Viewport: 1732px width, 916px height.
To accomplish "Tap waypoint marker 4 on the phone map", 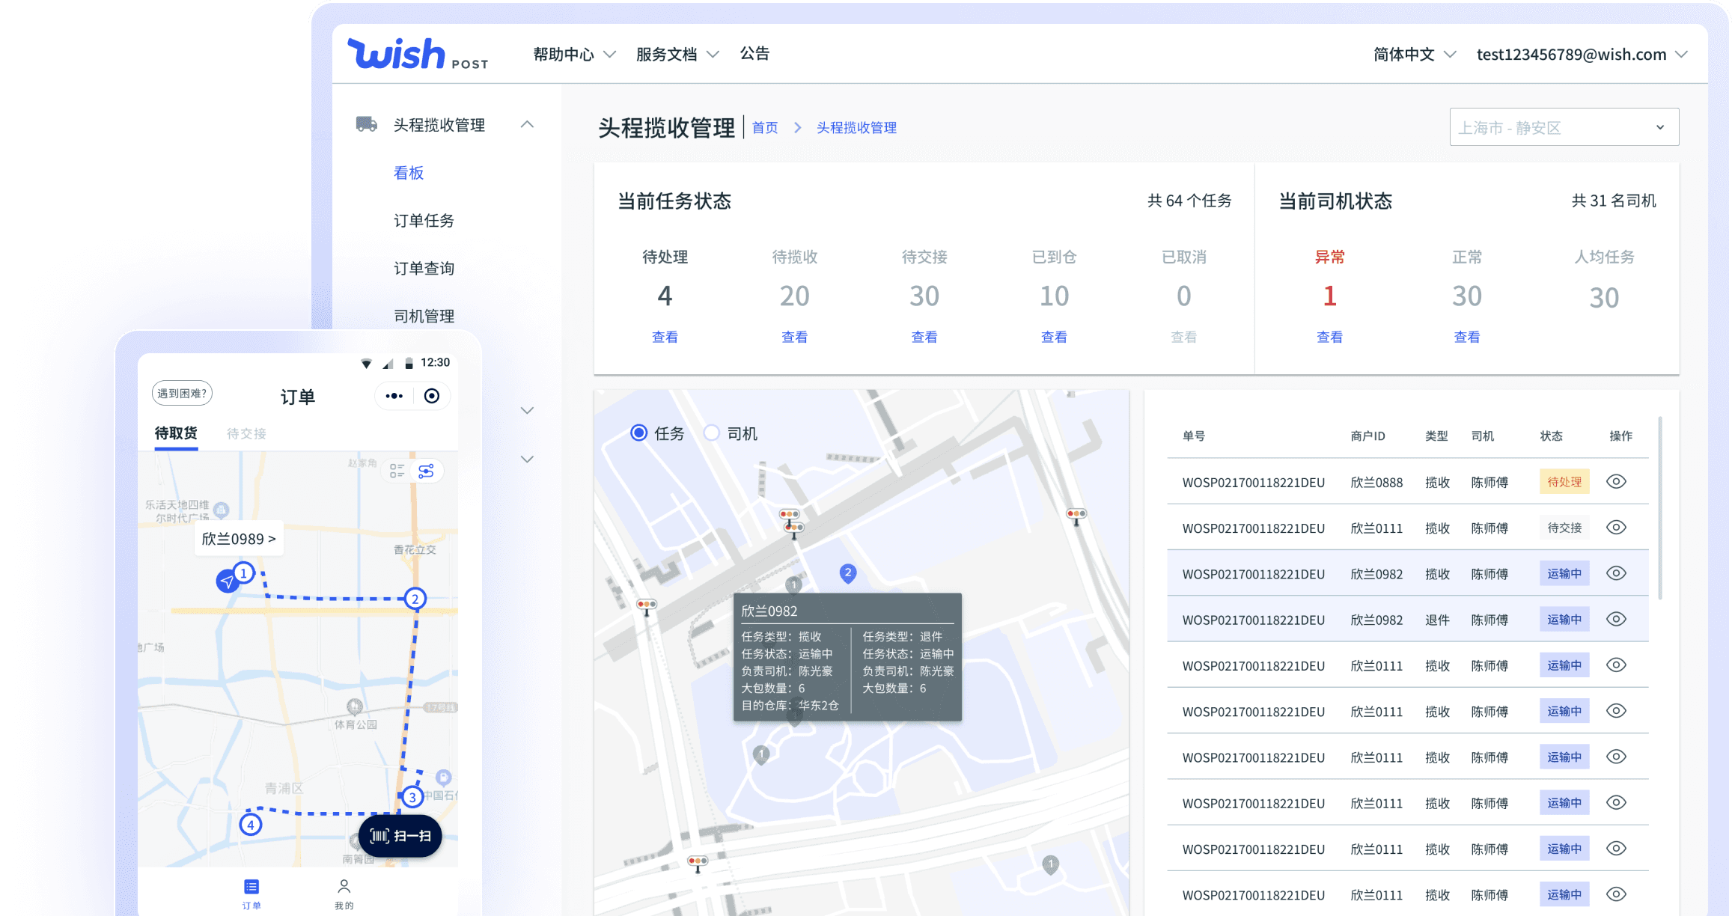I will (x=251, y=825).
